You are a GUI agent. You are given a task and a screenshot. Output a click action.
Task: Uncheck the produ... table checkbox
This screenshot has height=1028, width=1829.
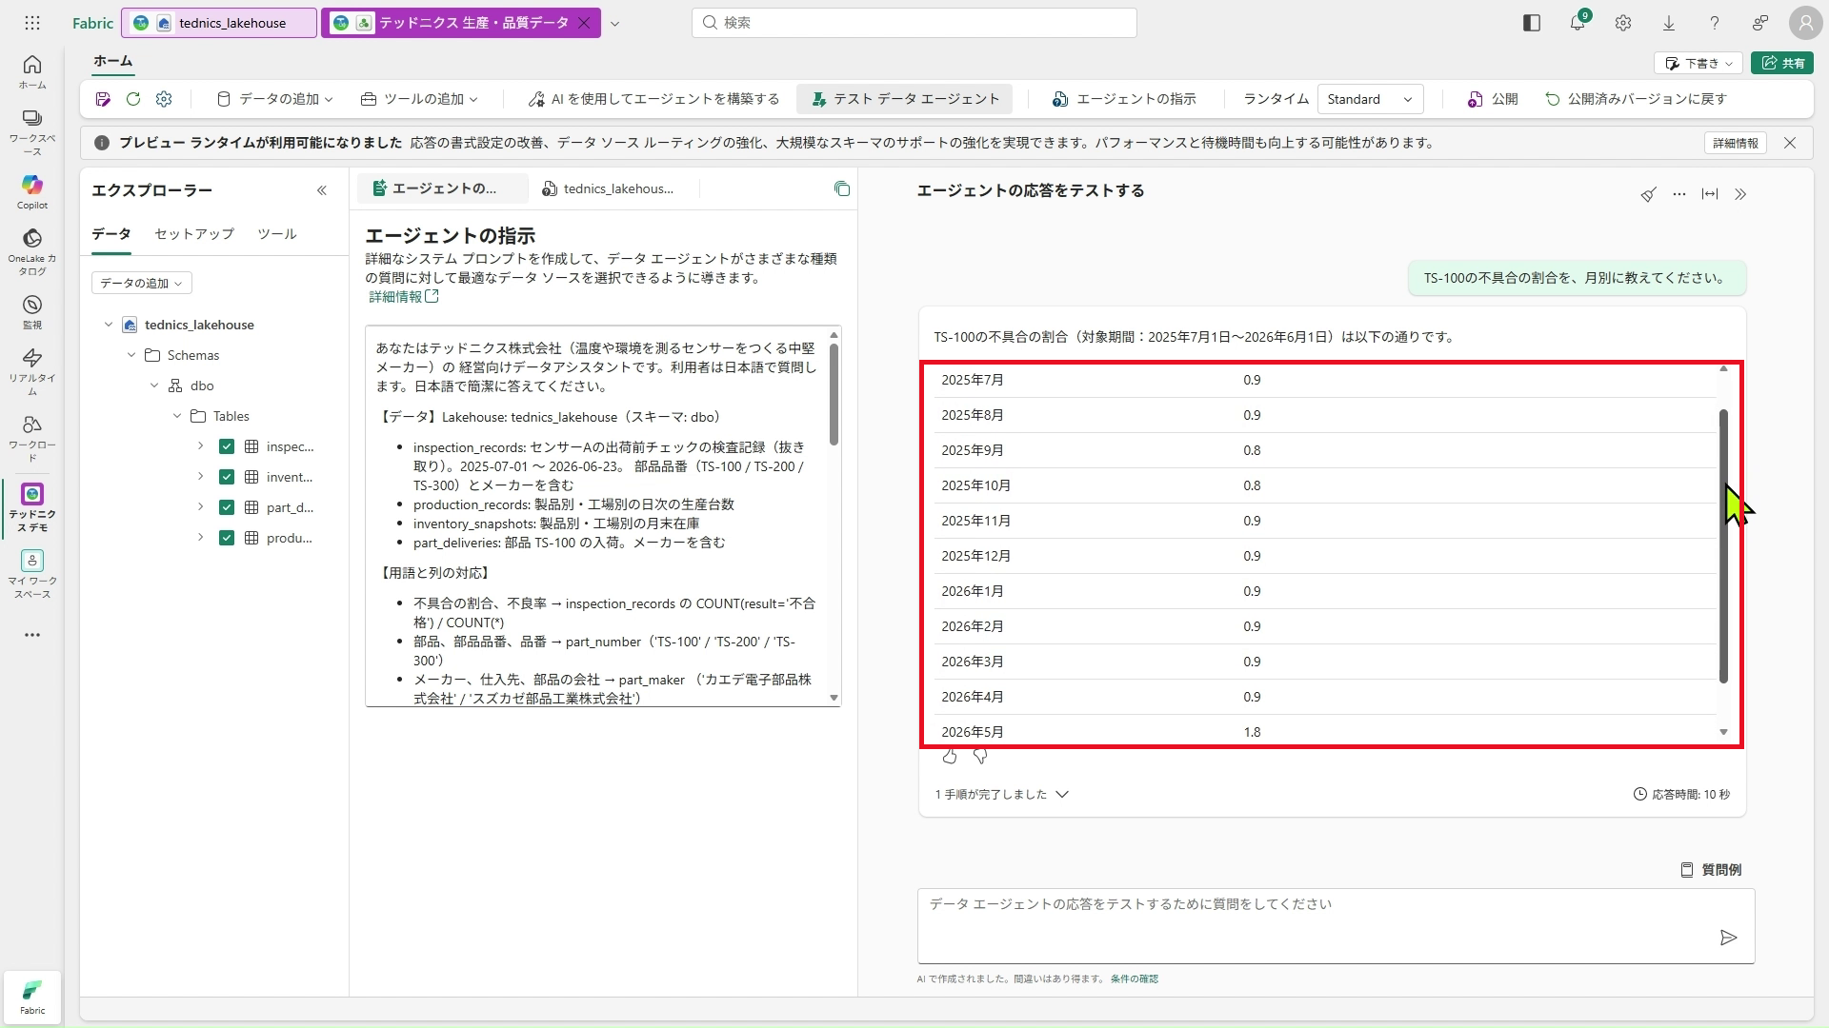pos(227,538)
